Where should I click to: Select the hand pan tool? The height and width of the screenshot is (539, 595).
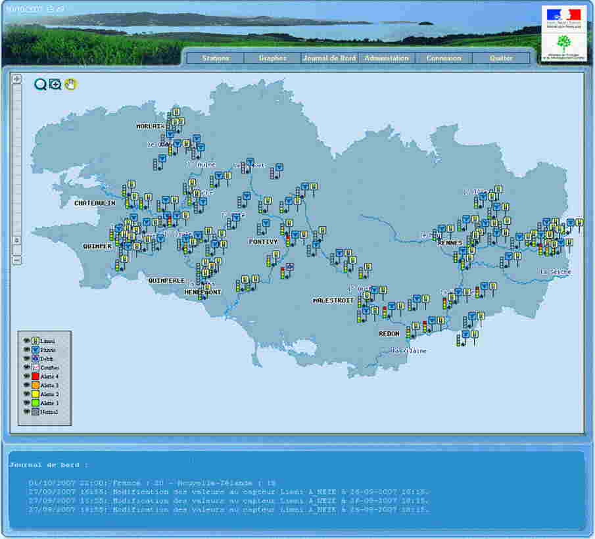pyautogui.click(x=70, y=83)
